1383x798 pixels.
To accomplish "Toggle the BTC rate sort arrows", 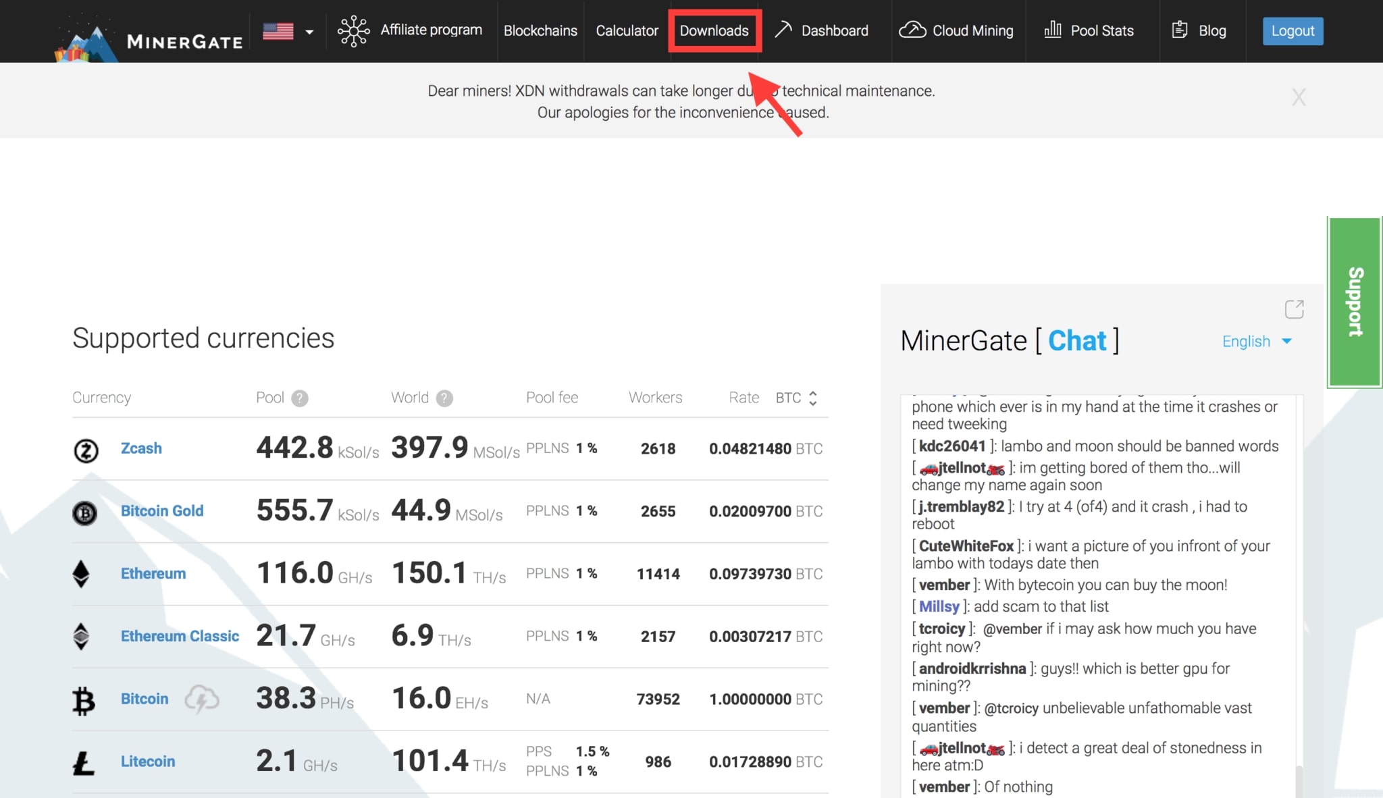I will click(812, 398).
